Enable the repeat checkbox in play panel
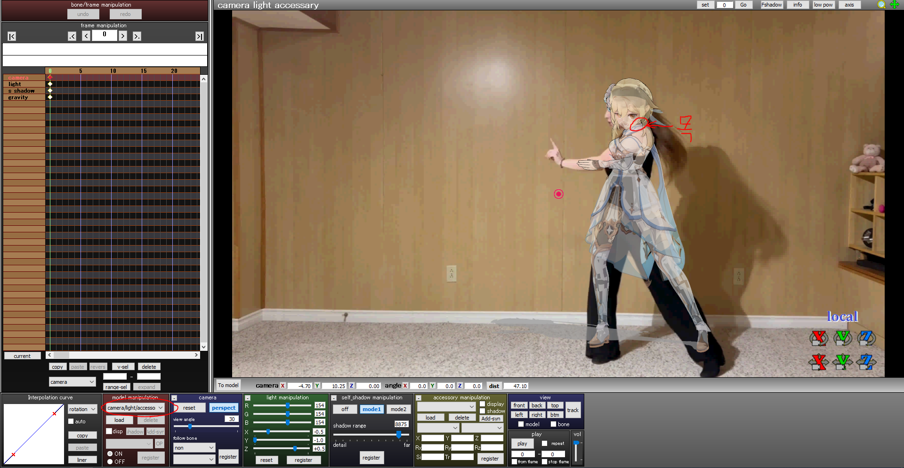904x468 pixels. click(x=544, y=444)
